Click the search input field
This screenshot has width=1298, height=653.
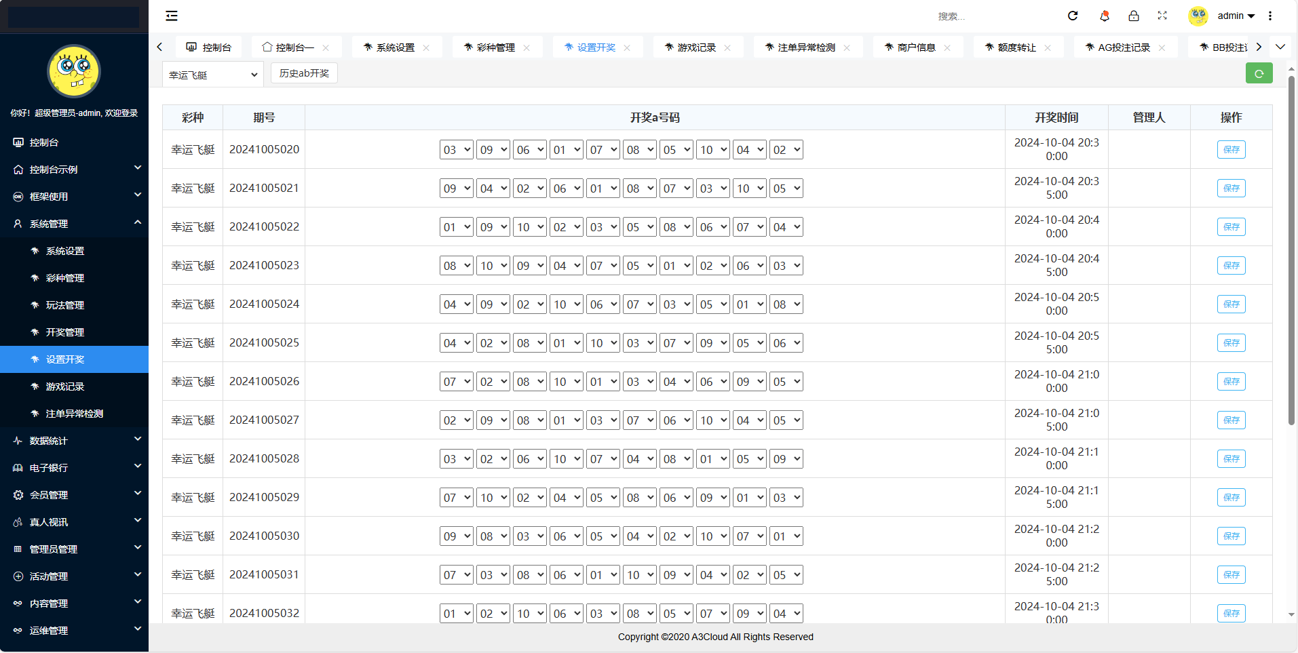point(984,16)
